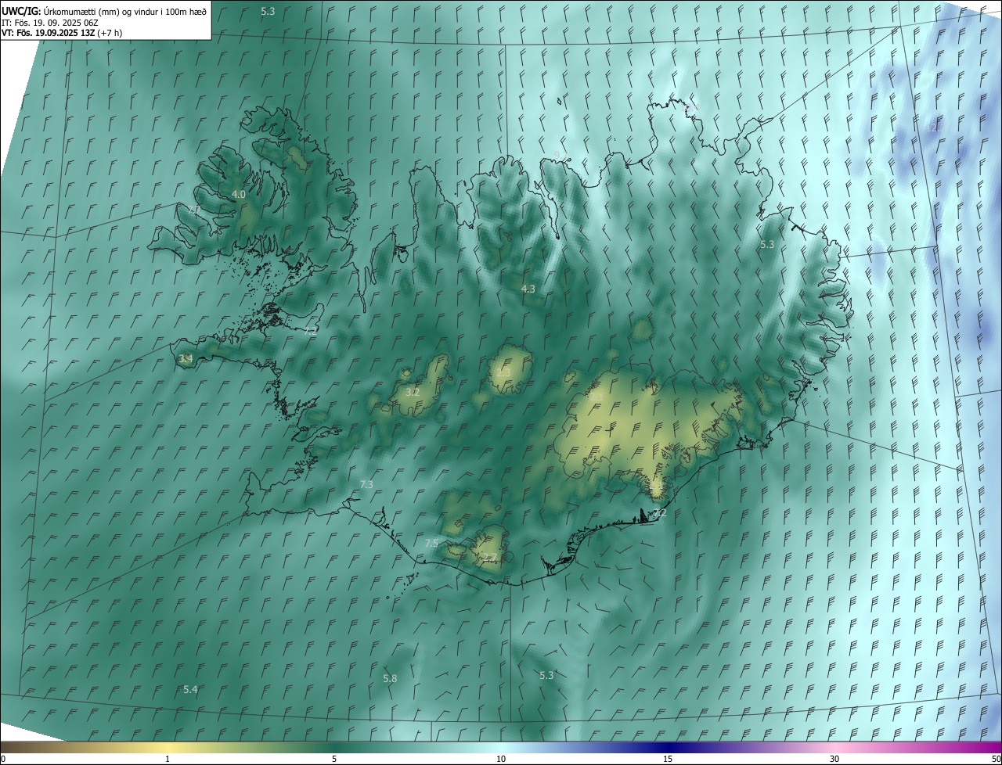Click the 3.4 value label on the western peninsula tip
This screenshot has width=1002, height=765.
pyautogui.click(x=186, y=359)
